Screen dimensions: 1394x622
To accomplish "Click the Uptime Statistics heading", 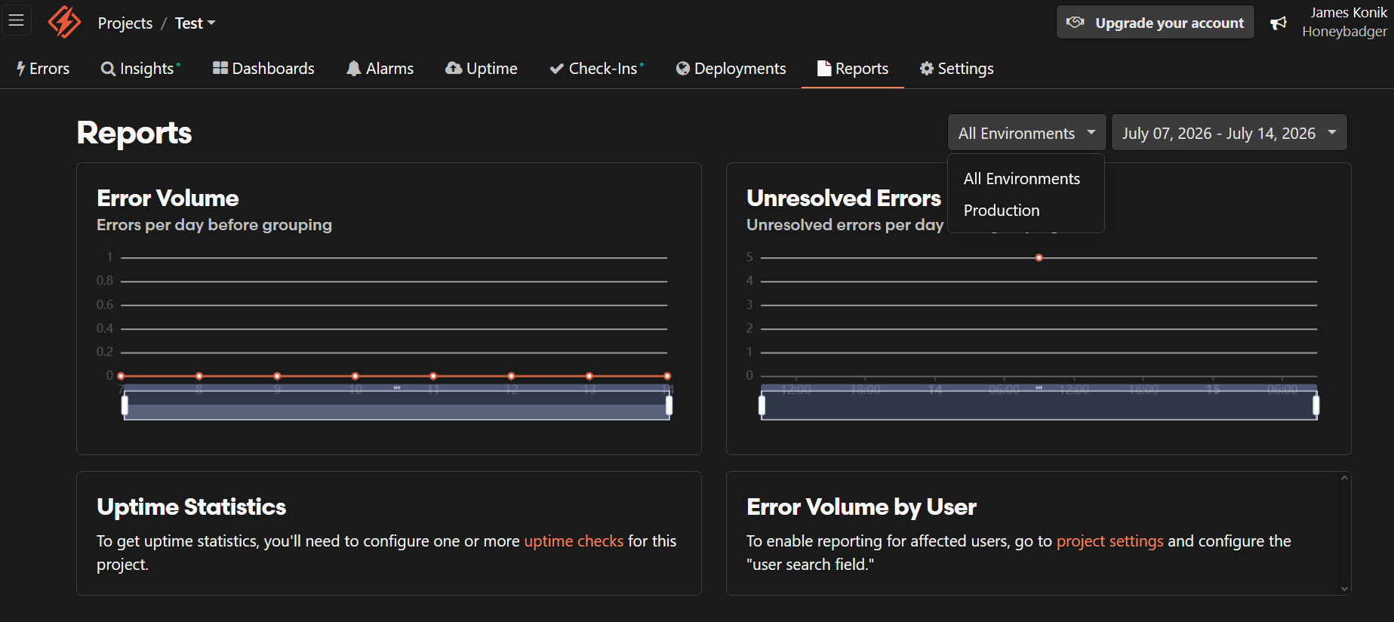I will (x=192, y=507).
